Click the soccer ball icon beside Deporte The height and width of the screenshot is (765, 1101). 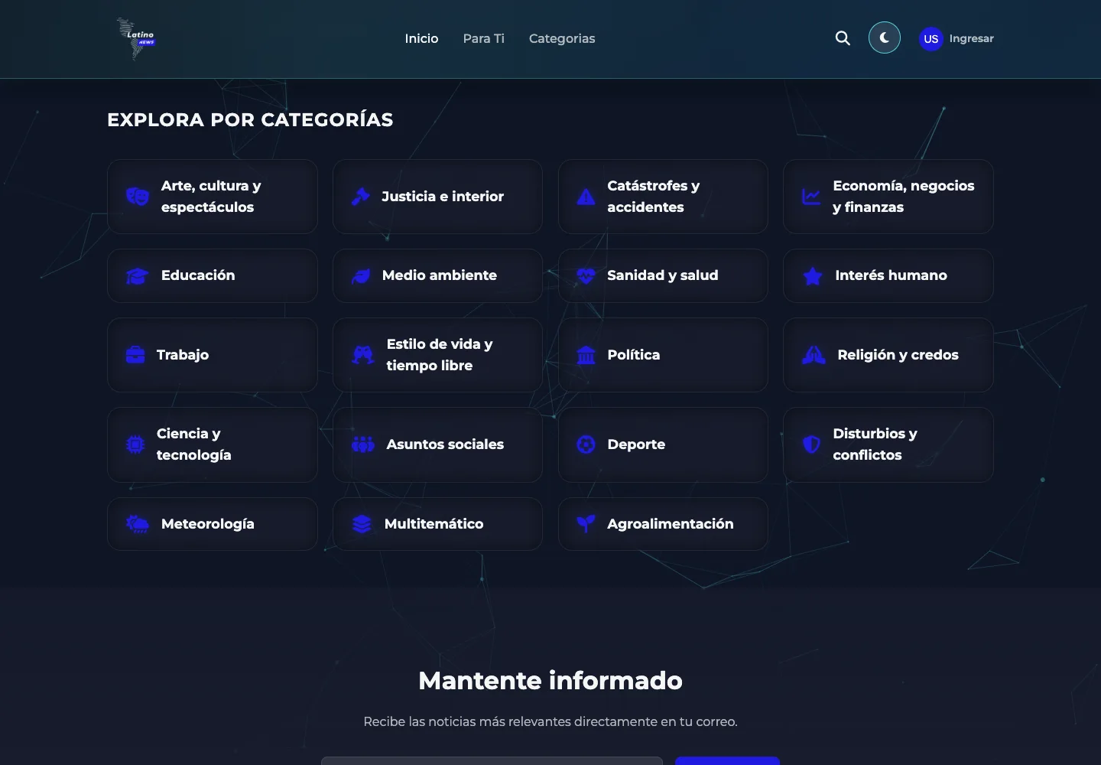(x=586, y=444)
